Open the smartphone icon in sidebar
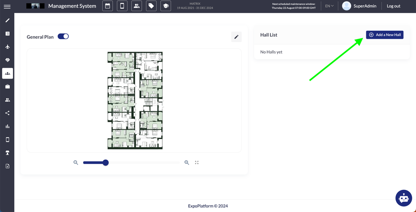Image resolution: width=416 pixels, height=212 pixels. pyautogui.click(x=7, y=140)
